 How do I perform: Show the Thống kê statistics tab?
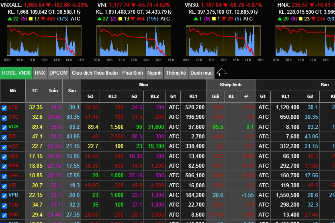[x=176, y=73]
